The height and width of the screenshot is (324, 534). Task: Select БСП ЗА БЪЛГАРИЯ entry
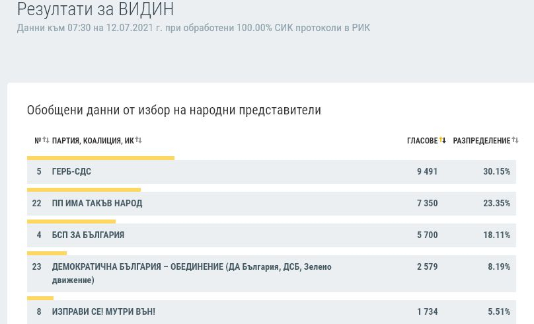point(272,235)
